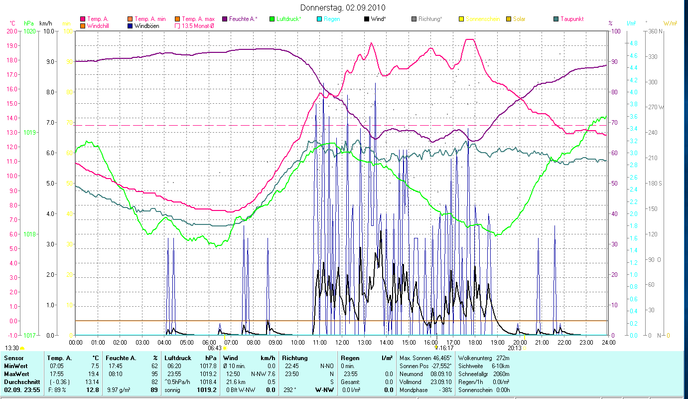Click the Luftdruck header in the data table

pos(177,358)
